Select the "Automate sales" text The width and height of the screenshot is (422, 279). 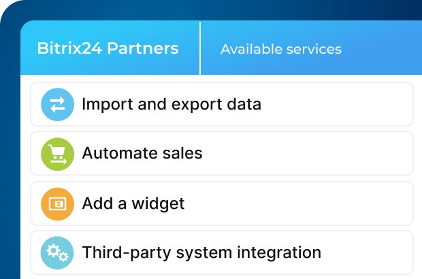pyautogui.click(x=142, y=153)
